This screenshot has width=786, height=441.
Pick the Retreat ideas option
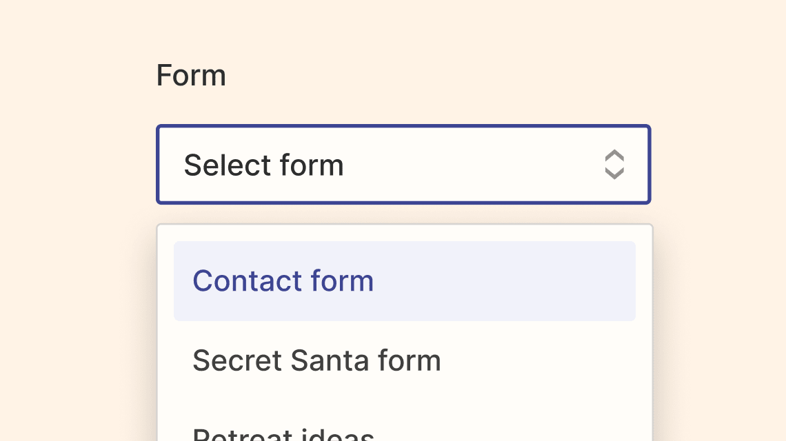[x=405, y=432]
